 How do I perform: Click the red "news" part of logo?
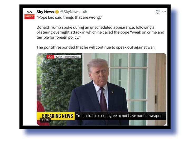(x=30, y=17)
